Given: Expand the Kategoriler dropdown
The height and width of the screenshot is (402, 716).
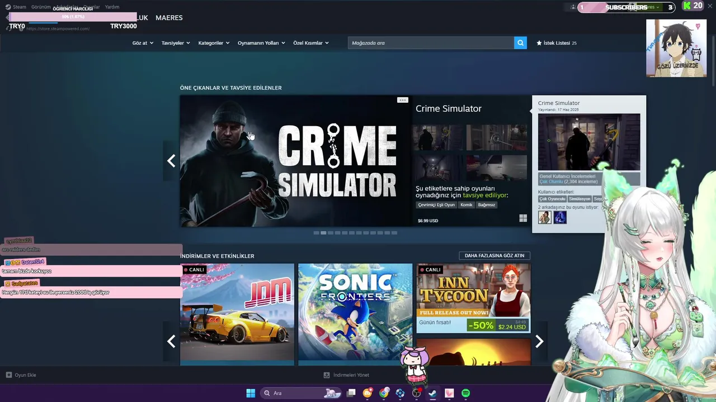Looking at the screenshot, I should point(214,43).
